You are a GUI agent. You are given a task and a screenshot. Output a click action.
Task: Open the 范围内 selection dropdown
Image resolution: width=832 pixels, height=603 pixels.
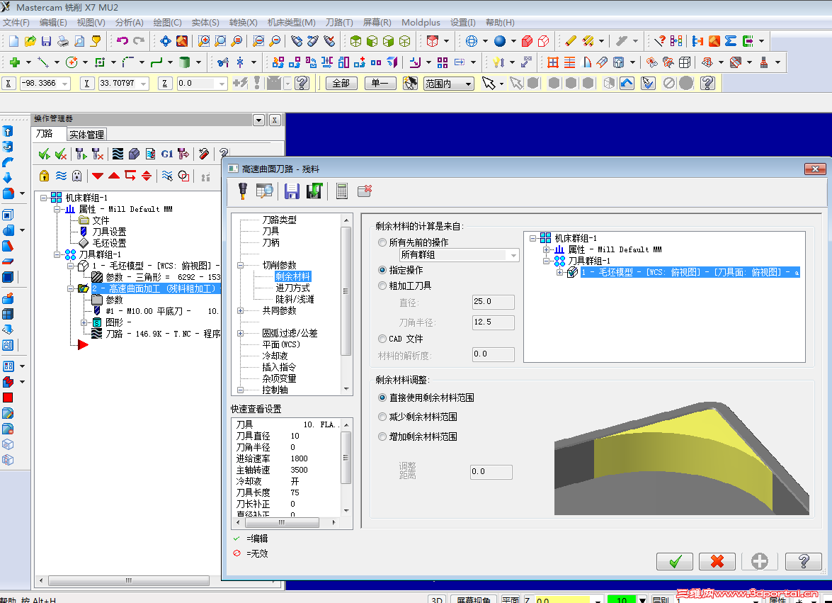tap(448, 84)
